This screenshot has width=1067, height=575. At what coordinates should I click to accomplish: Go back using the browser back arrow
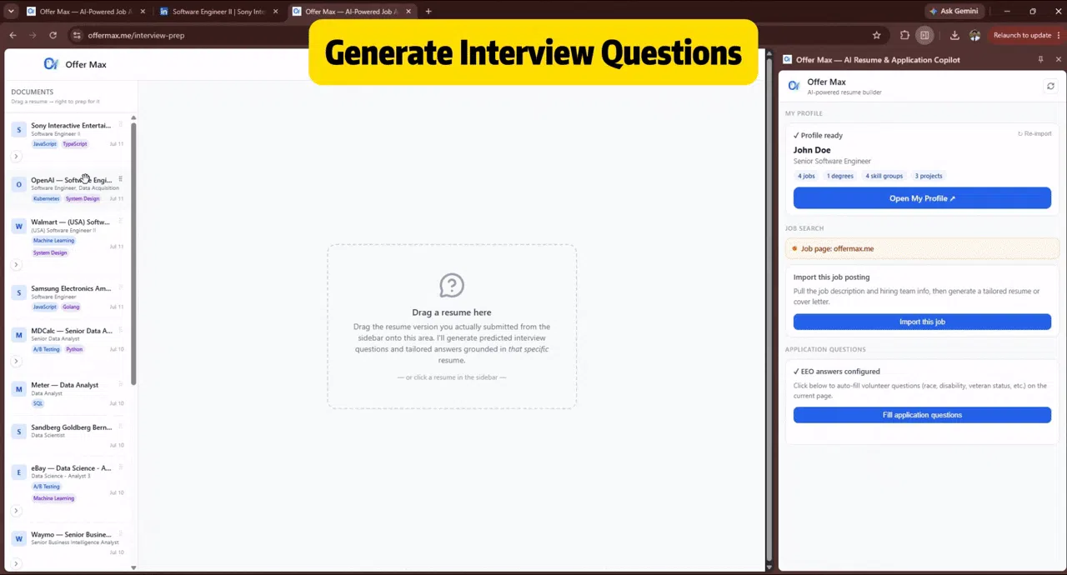pyautogui.click(x=13, y=35)
